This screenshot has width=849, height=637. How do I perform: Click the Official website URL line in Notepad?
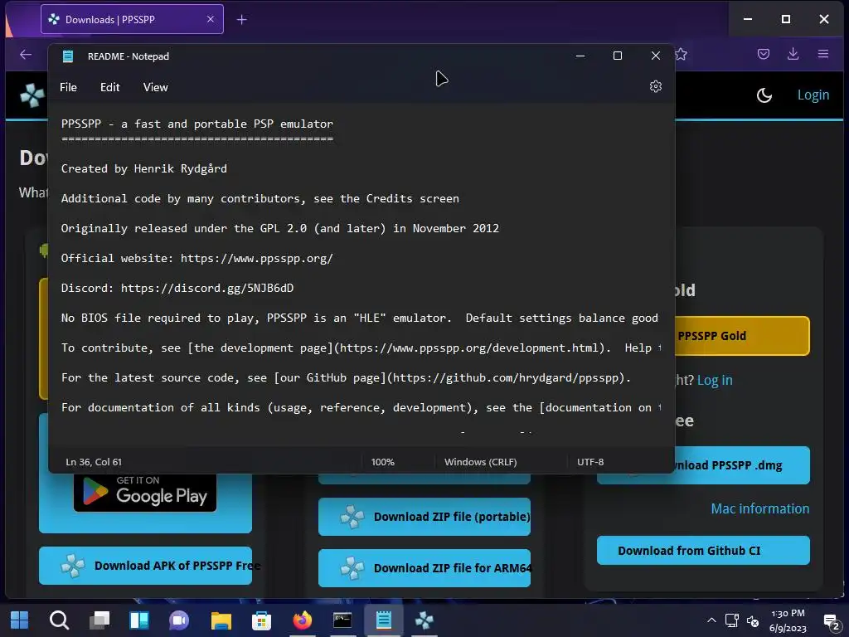[197, 258]
